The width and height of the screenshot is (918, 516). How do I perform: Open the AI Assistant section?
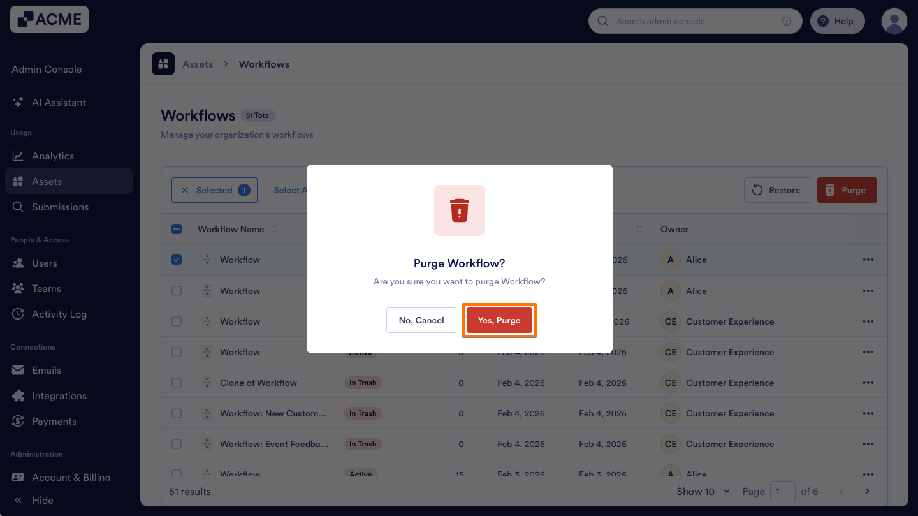tap(59, 102)
